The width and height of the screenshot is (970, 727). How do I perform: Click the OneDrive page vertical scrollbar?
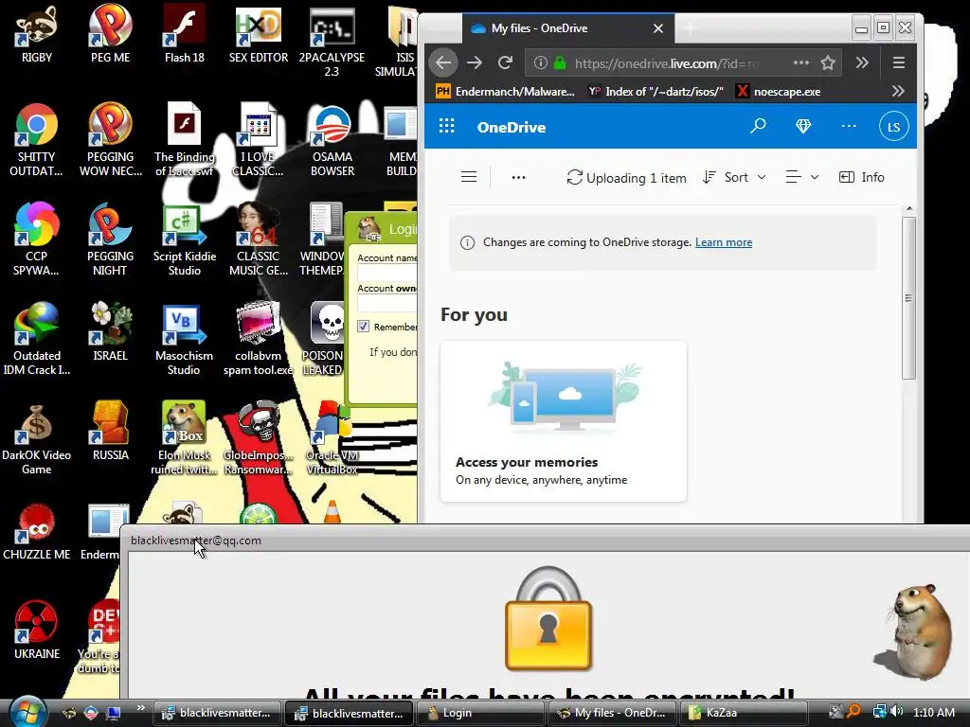click(908, 298)
